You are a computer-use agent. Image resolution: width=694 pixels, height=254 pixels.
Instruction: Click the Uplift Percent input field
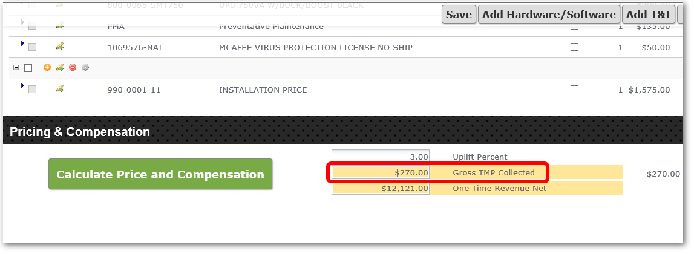coord(381,157)
